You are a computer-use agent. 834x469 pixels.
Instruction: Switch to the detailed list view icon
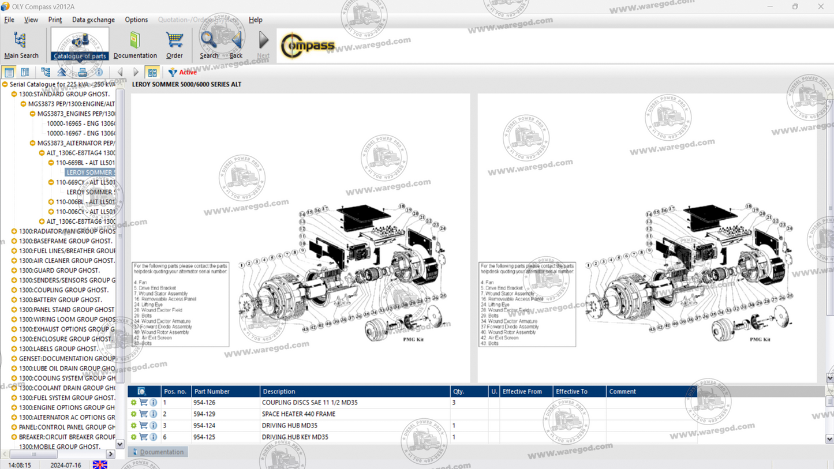(25, 72)
